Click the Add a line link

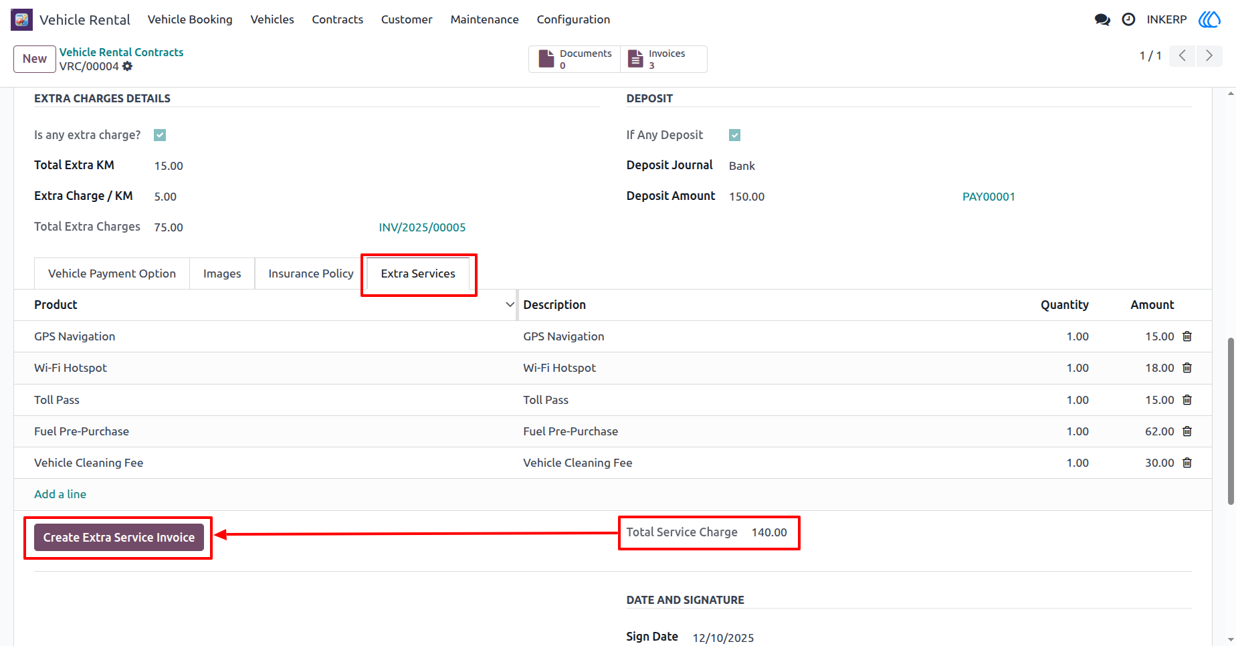[60, 494]
